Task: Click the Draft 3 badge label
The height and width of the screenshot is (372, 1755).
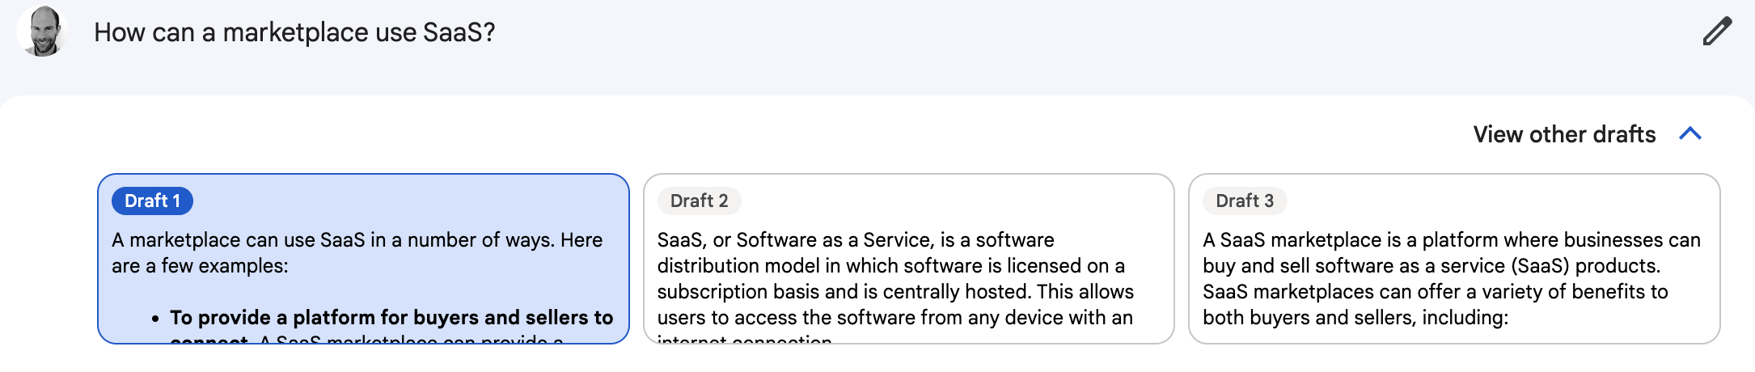Action: click(x=1245, y=201)
